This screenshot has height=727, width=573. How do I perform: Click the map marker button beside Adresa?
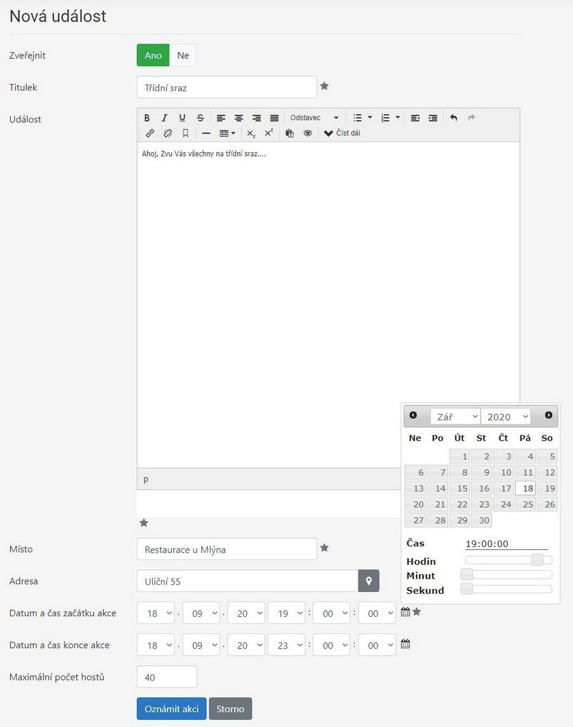point(369,581)
